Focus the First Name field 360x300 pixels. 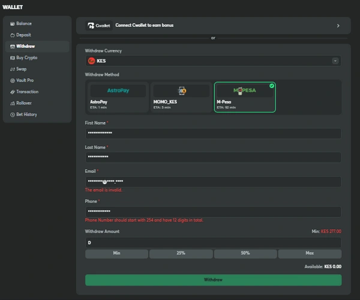(x=213, y=133)
